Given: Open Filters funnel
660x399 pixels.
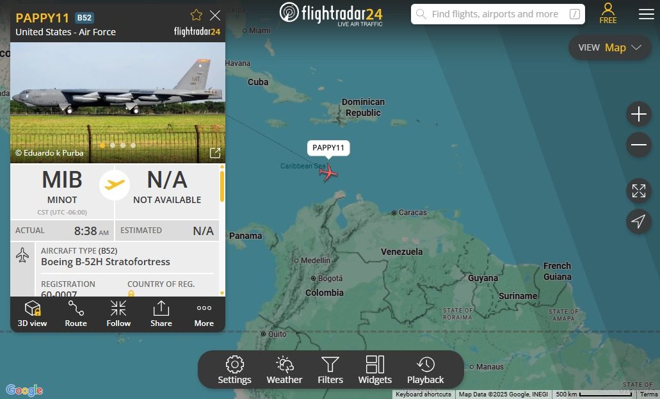Looking at the screenshot, I should (330, 370).
